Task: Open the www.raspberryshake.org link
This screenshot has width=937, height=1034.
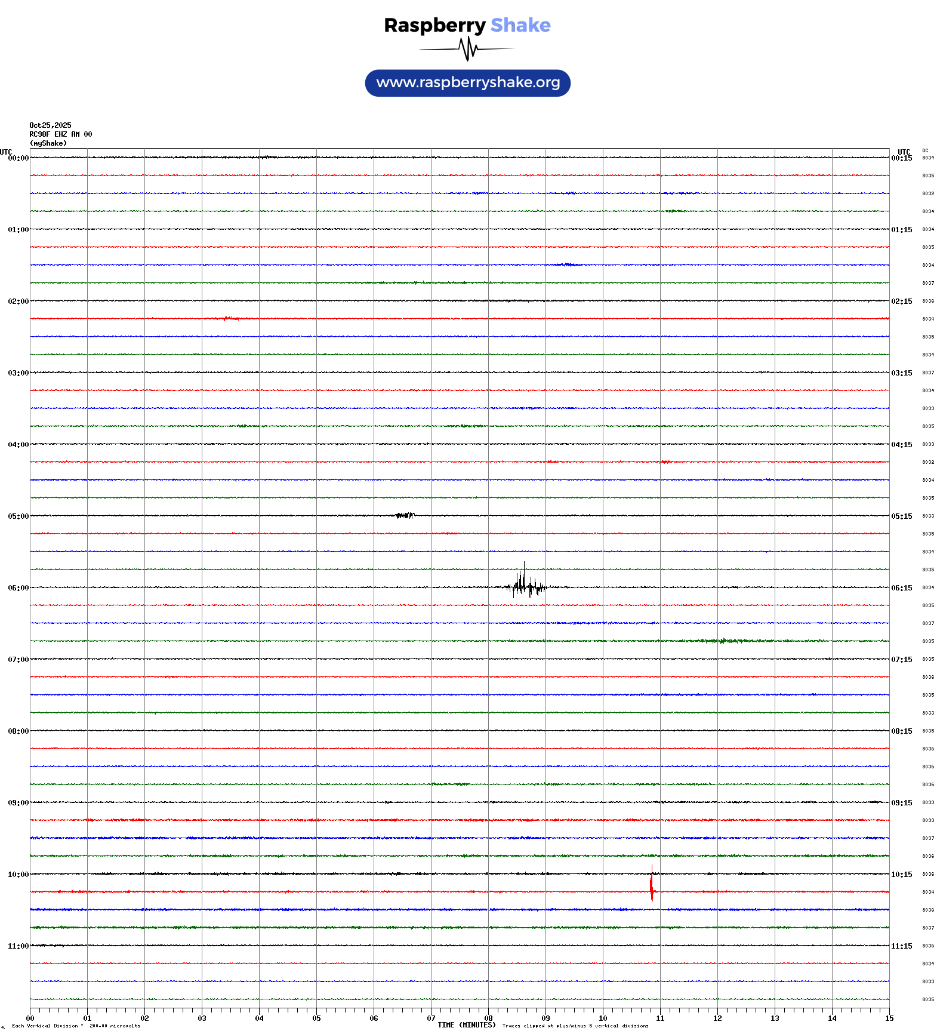Action: coord(468,83)
